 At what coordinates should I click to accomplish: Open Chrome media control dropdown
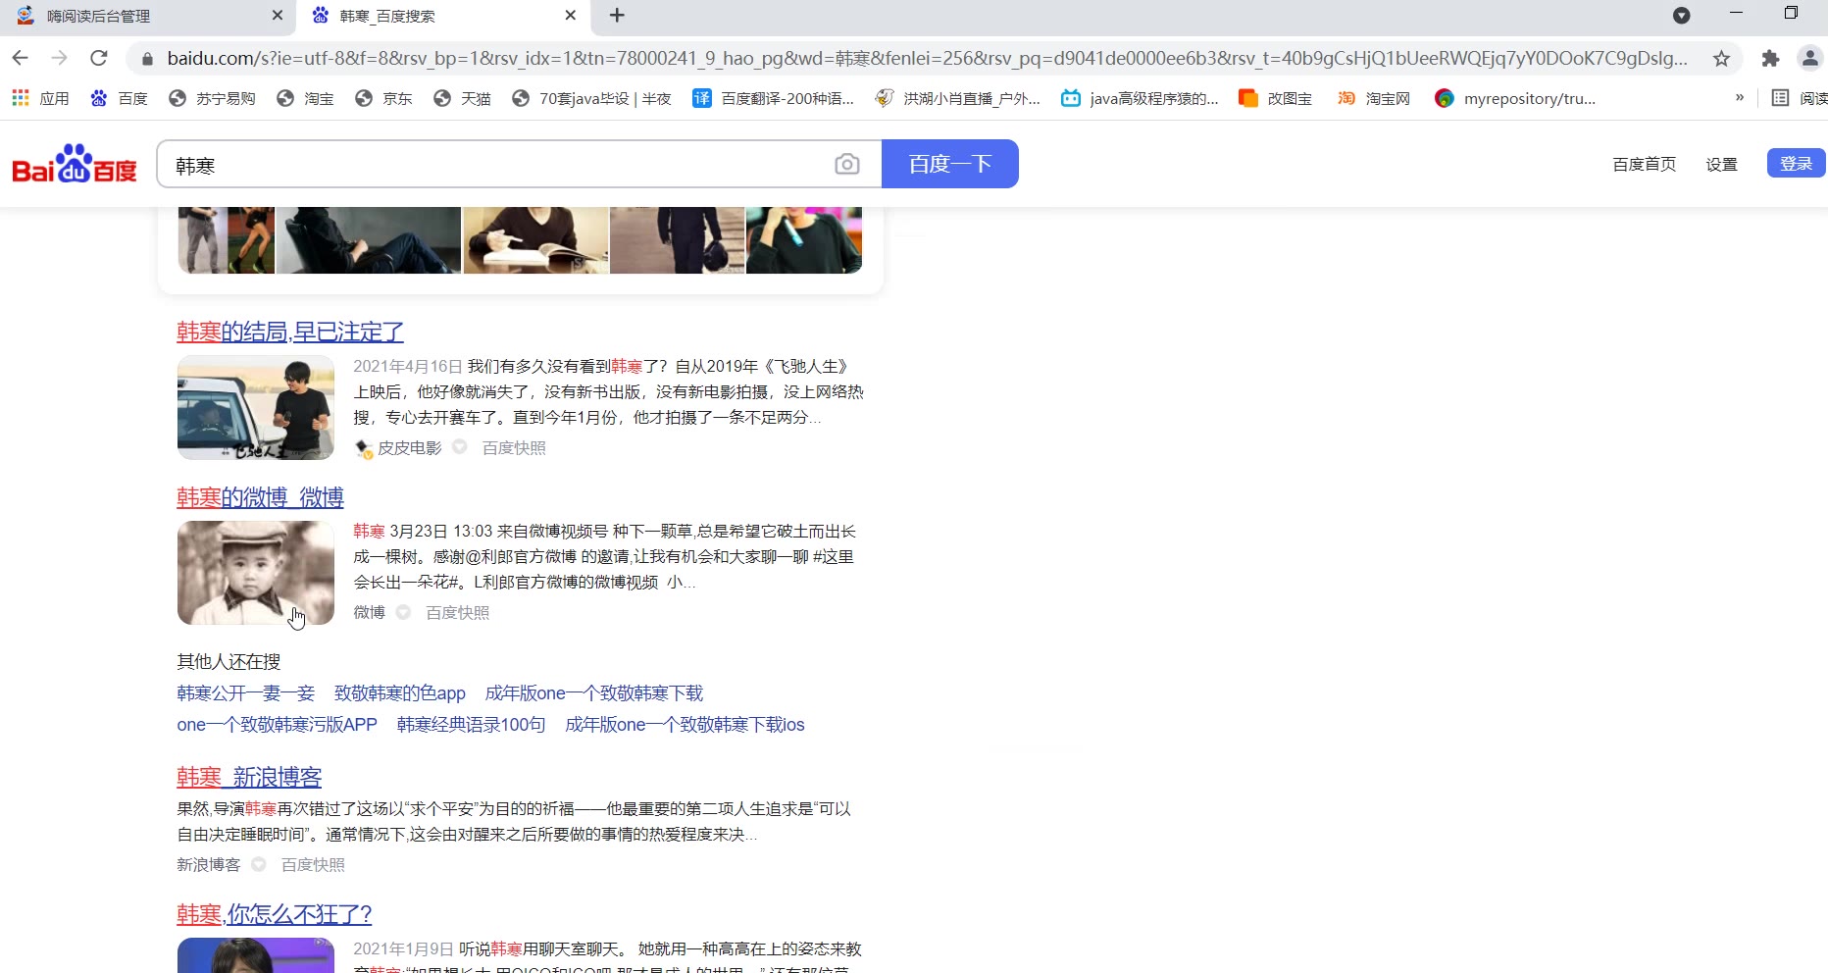(1681, 16)
